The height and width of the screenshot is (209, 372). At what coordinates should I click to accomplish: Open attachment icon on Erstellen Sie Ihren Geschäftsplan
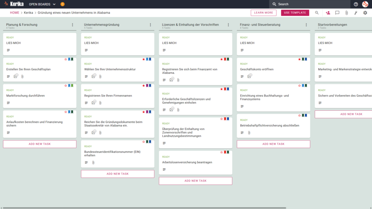pyautogui.click(x=22, y=77)
